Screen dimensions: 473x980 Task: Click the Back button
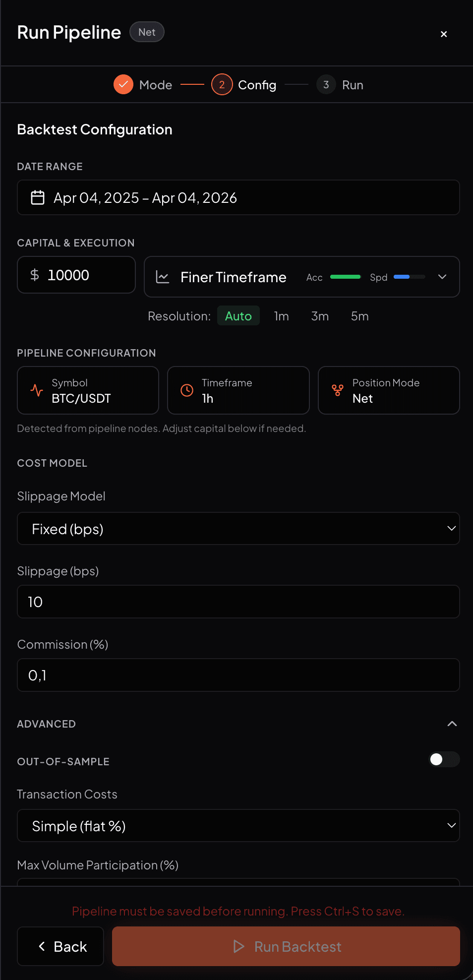60,946
